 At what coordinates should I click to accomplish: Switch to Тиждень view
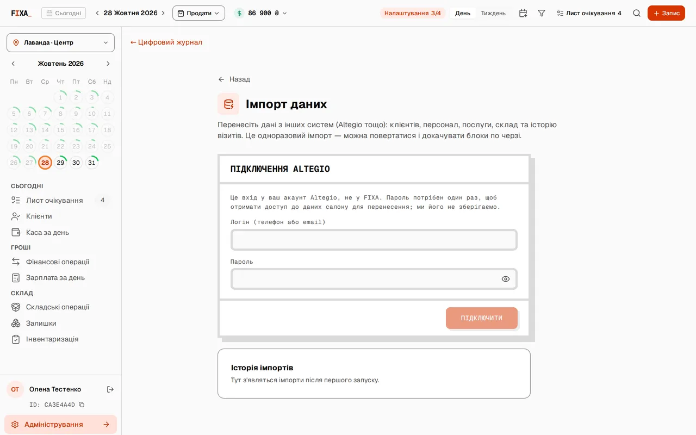(x=493, y=13)
